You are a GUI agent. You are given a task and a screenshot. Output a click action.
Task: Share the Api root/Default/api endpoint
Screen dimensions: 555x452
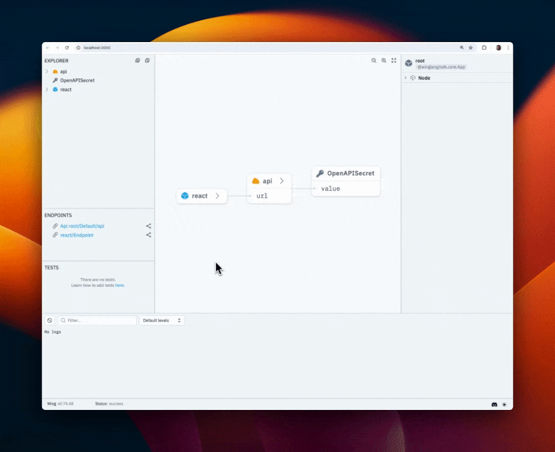tap(149, 226)
